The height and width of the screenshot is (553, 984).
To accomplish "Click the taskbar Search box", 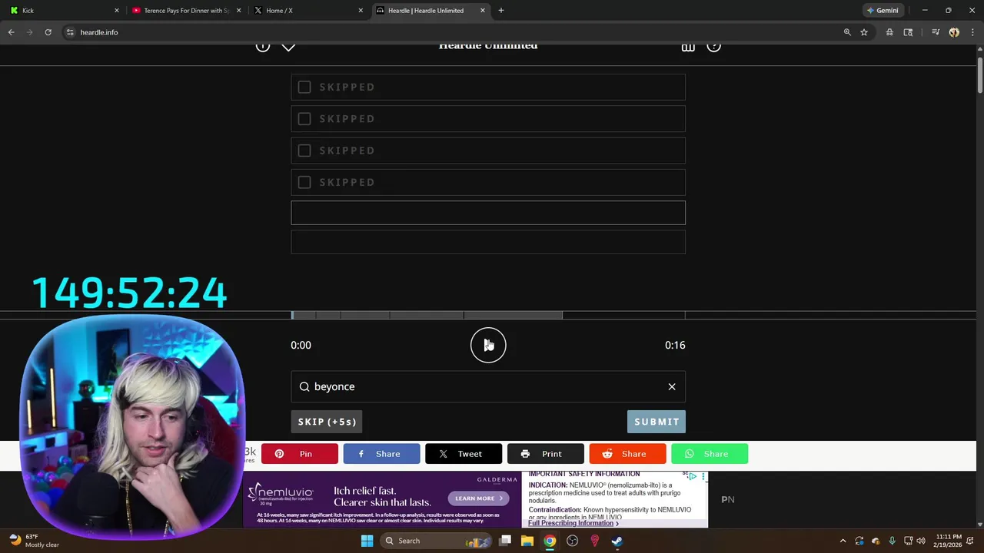I will pyautogui.click(x=437, y=541).
